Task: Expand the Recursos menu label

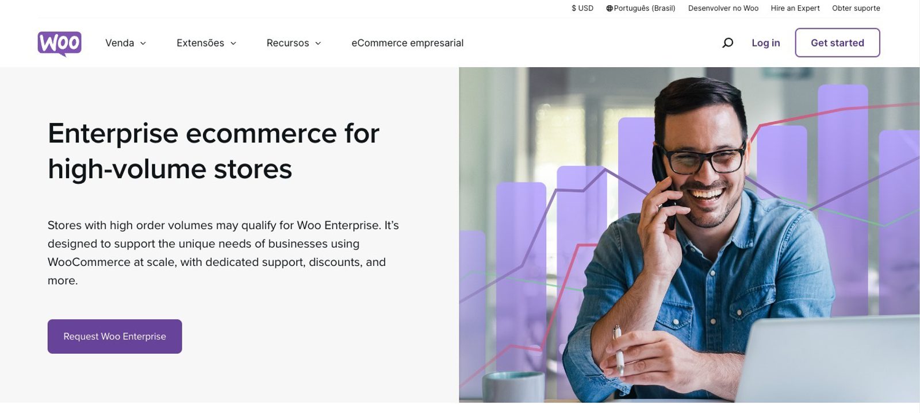Action: (287, 43)
